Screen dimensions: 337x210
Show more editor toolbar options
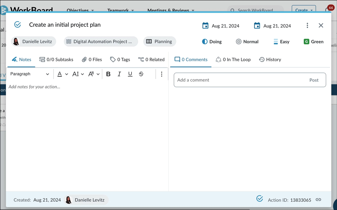[x=161, y=74]
